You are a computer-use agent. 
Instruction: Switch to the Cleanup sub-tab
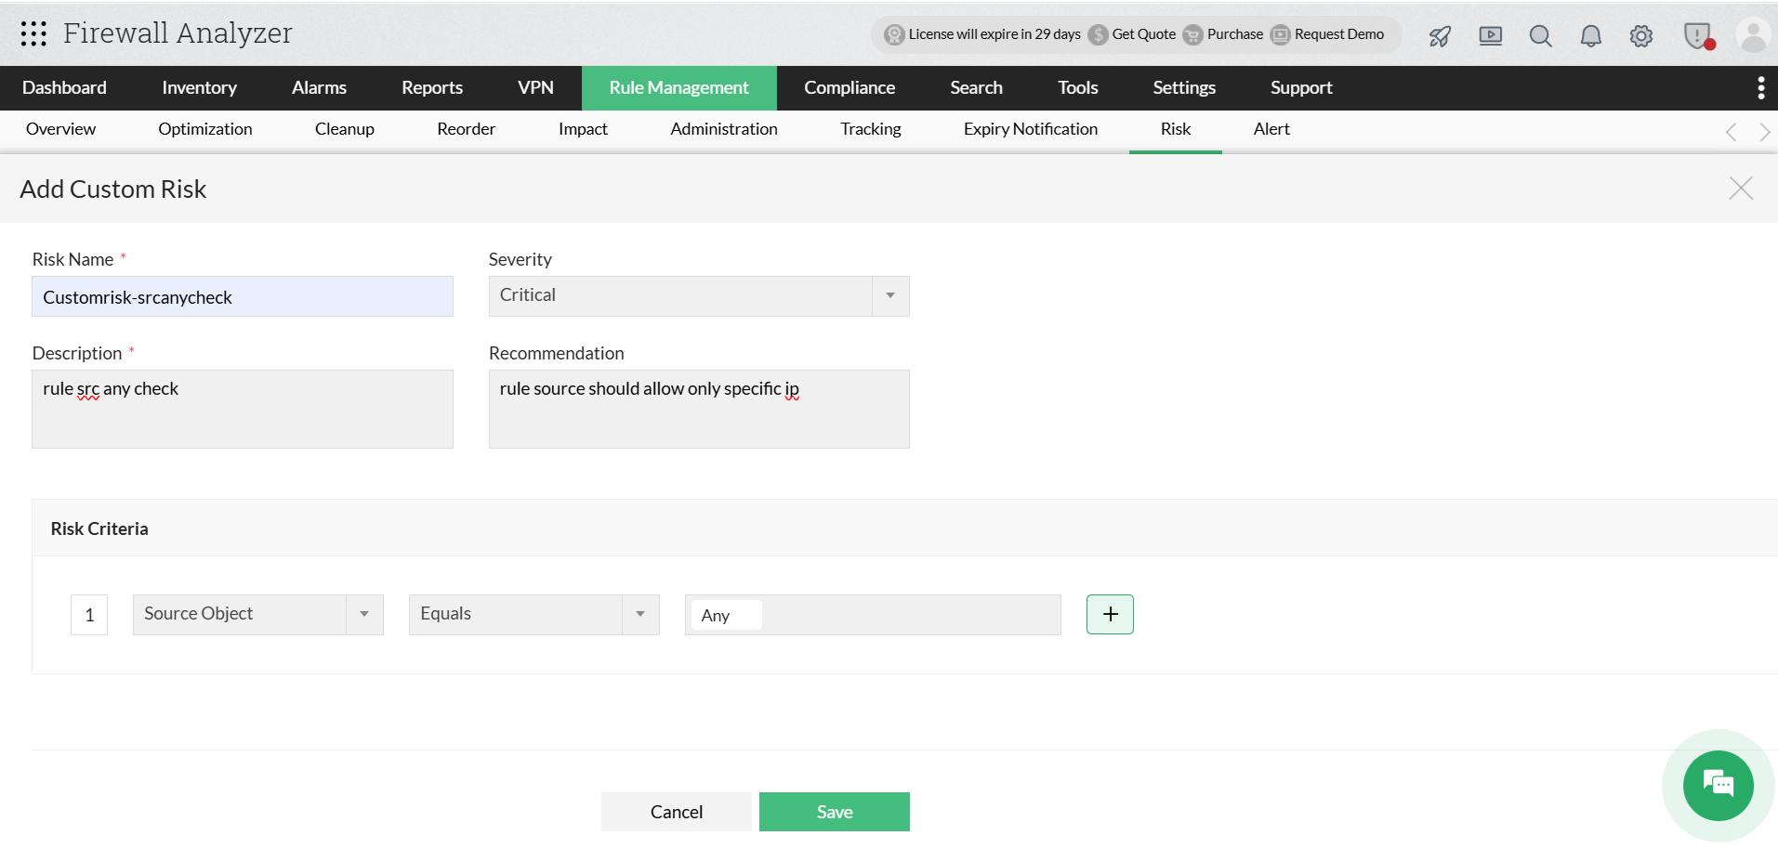click(345, 129)
